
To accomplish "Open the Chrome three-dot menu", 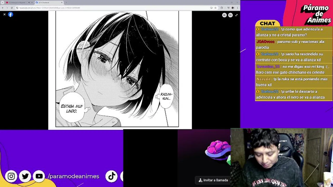I will [238, 8].
